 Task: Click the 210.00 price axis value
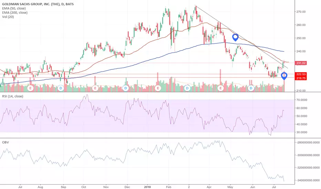click(x=301, y=90)
